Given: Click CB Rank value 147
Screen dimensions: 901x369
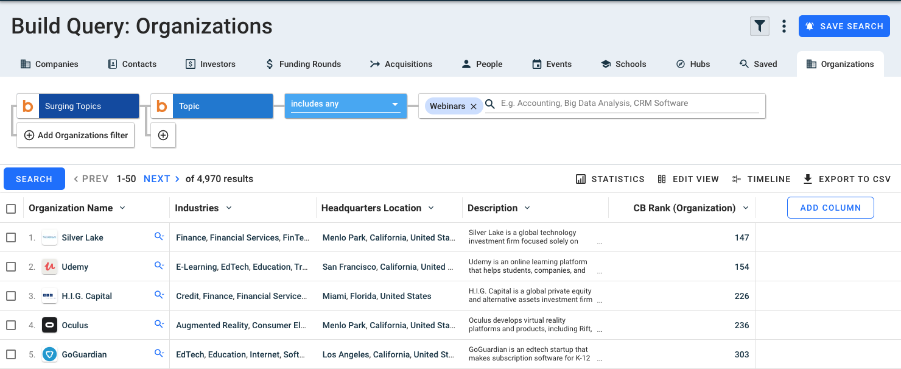Looking at the screenshot, I should (x=741, y=237).
